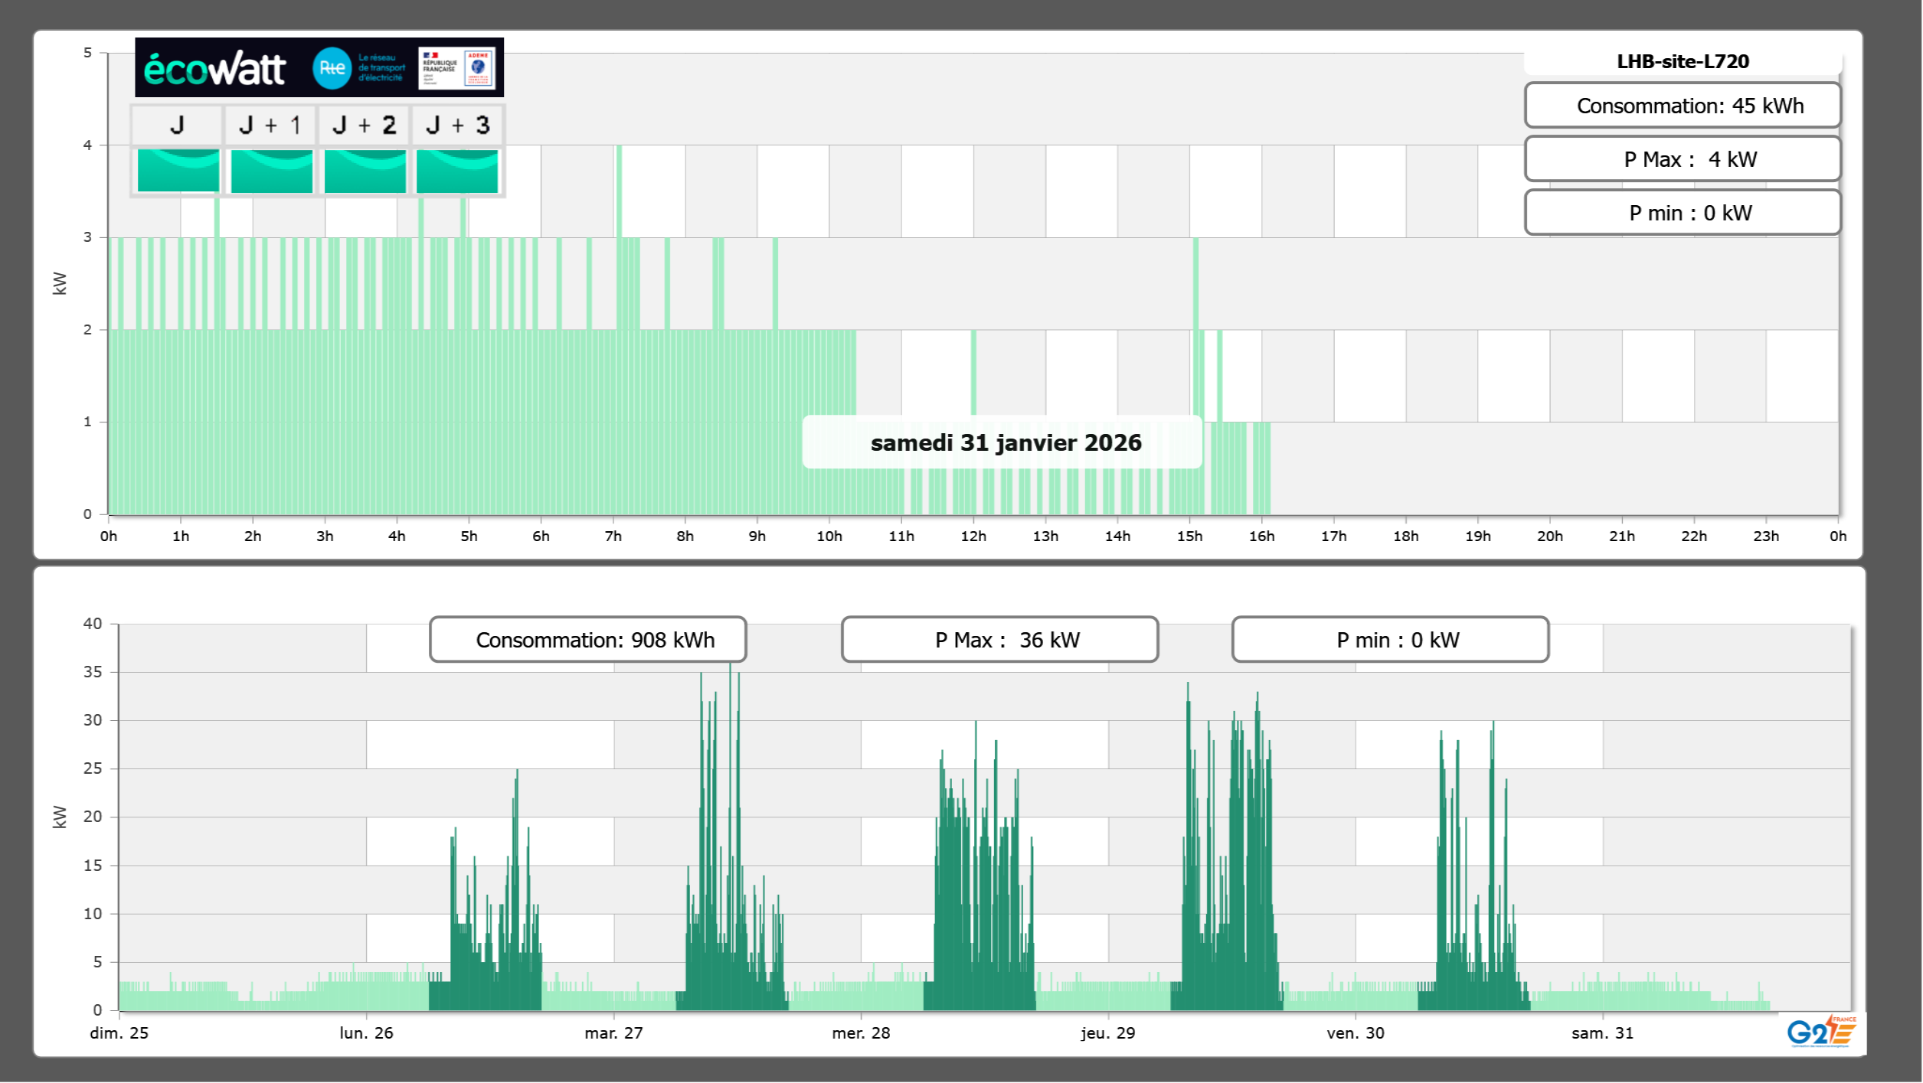This screenshot has height=1083, width=1923.
Task: Click the écowatt logo
Action: tap(215, 68)
